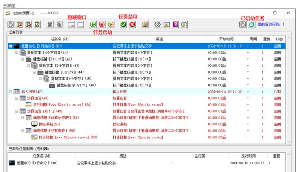Viewport: 296px width, 172px height.
Task: Click the purple help book icon
Action: [175, 25]
